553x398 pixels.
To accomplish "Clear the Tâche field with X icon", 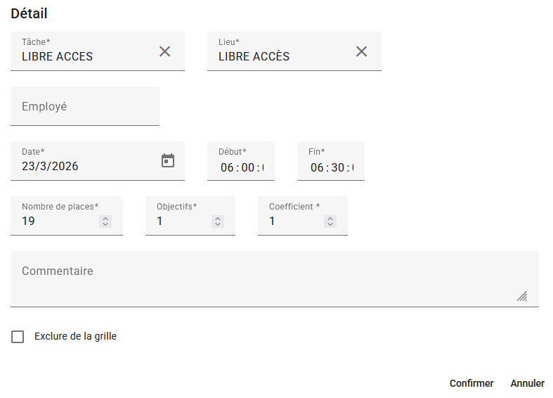I will pyautogui.click(x=164, y=51).
